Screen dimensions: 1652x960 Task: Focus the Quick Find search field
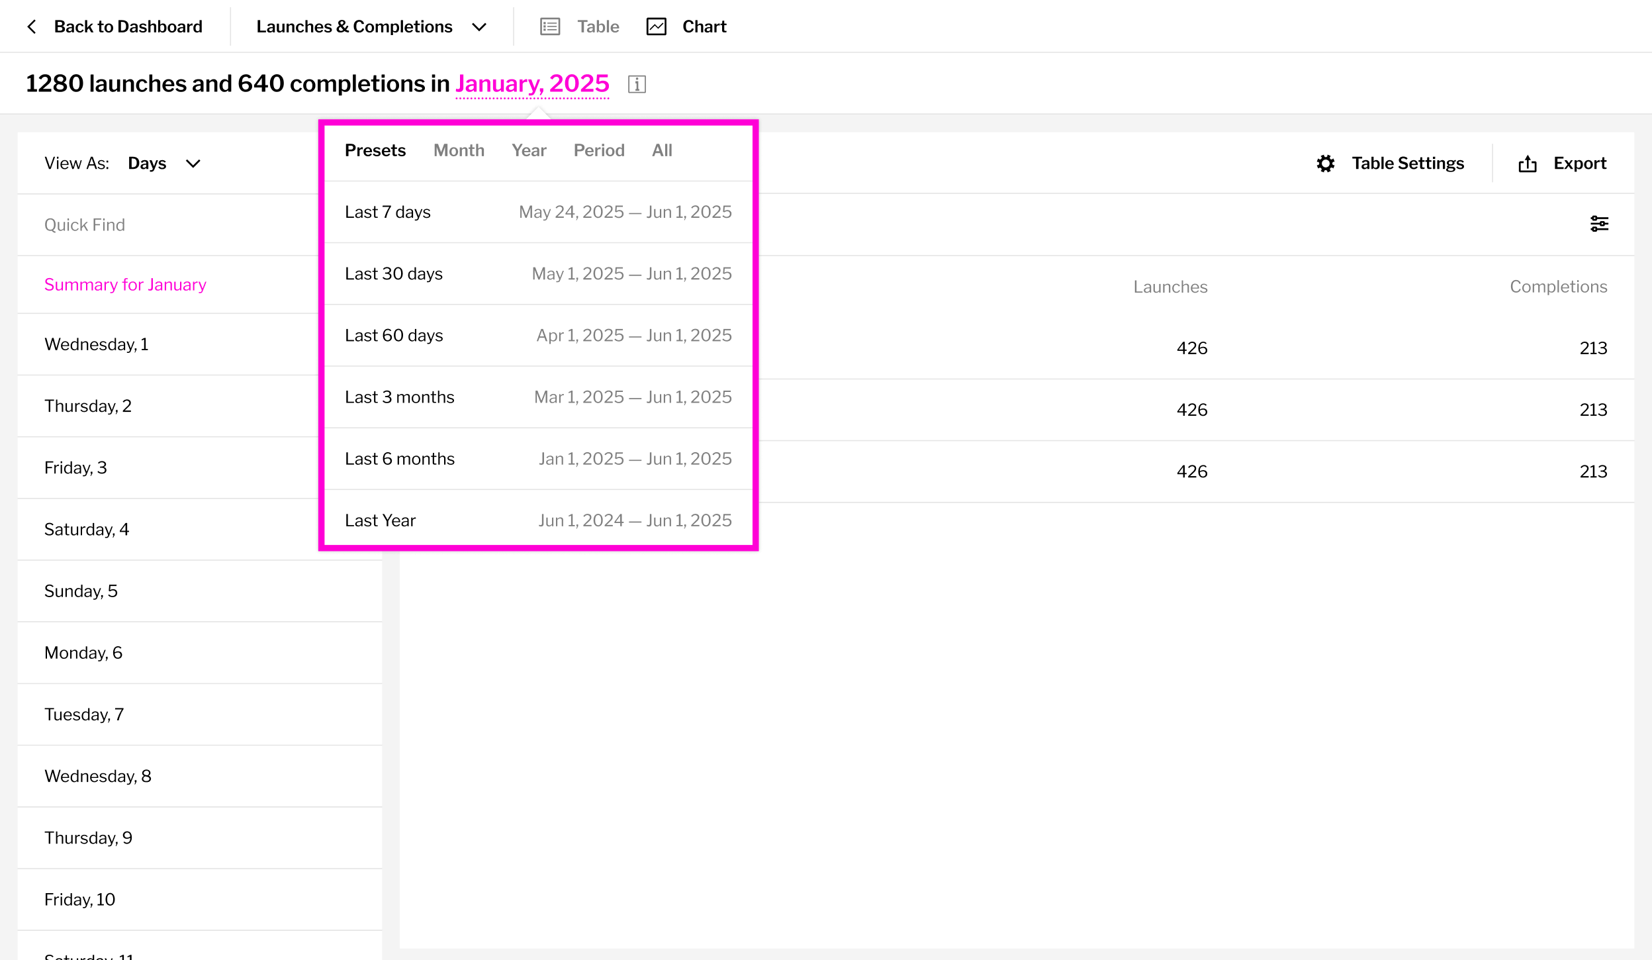tap(169, 225)
